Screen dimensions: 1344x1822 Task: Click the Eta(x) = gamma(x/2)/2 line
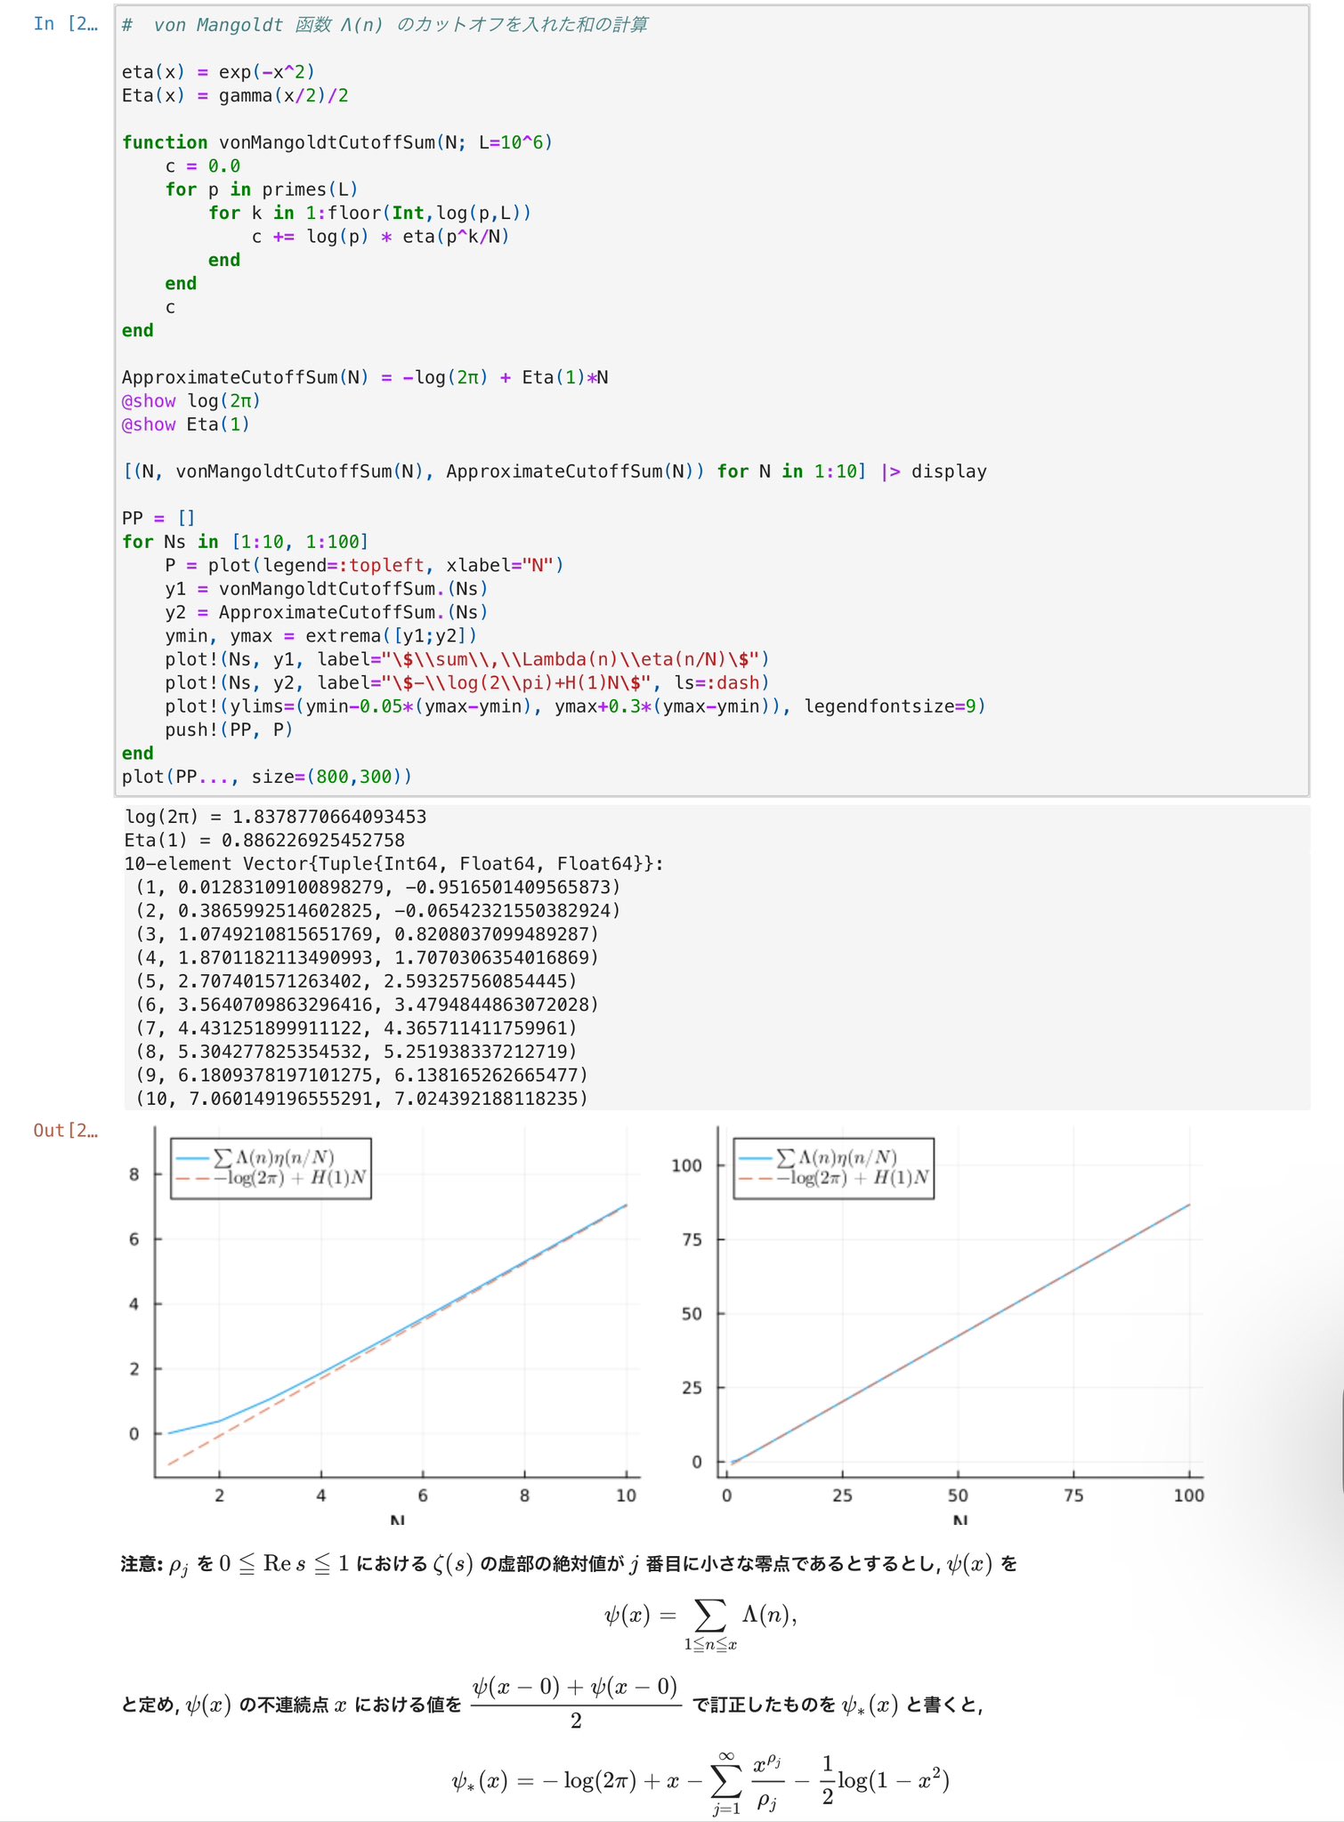coord(235,95)
